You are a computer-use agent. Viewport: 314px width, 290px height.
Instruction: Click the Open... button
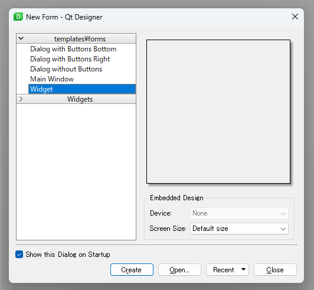click(x=179, y=270)
